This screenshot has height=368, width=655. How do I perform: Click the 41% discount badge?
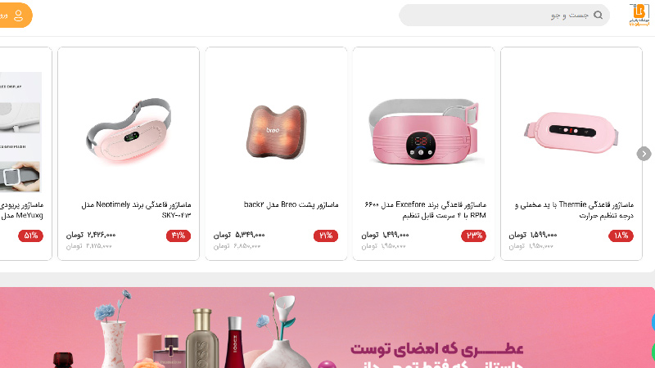178,236
